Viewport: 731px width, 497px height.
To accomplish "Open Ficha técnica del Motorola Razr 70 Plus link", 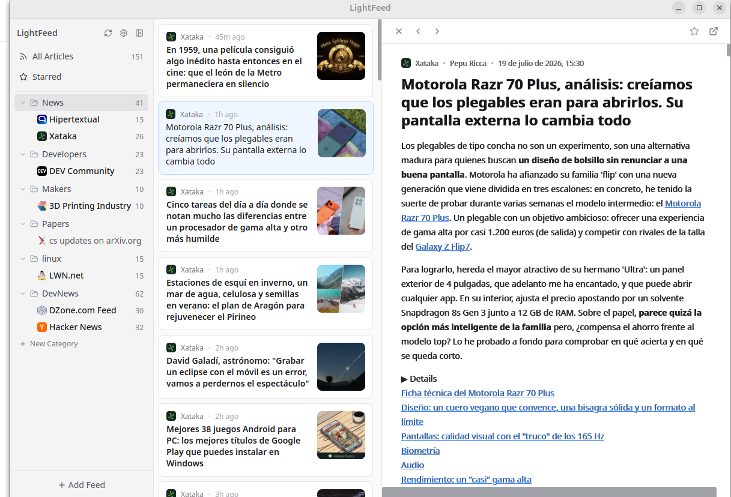I will click(x=478, y=393).
